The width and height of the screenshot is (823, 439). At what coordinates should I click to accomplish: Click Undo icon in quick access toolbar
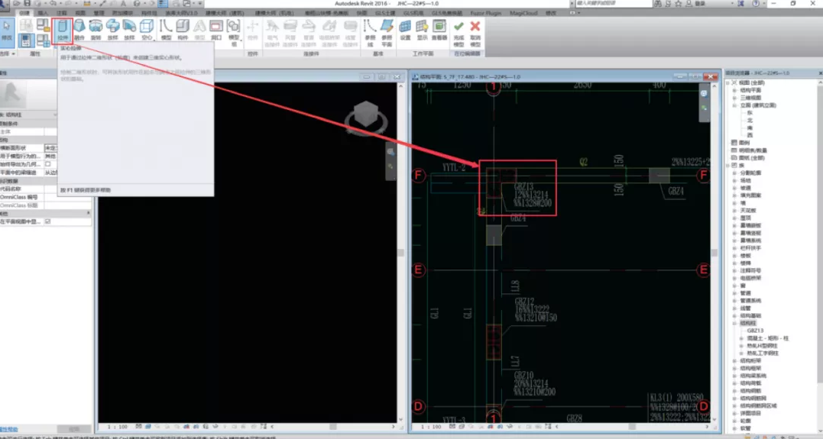[53, 4]
